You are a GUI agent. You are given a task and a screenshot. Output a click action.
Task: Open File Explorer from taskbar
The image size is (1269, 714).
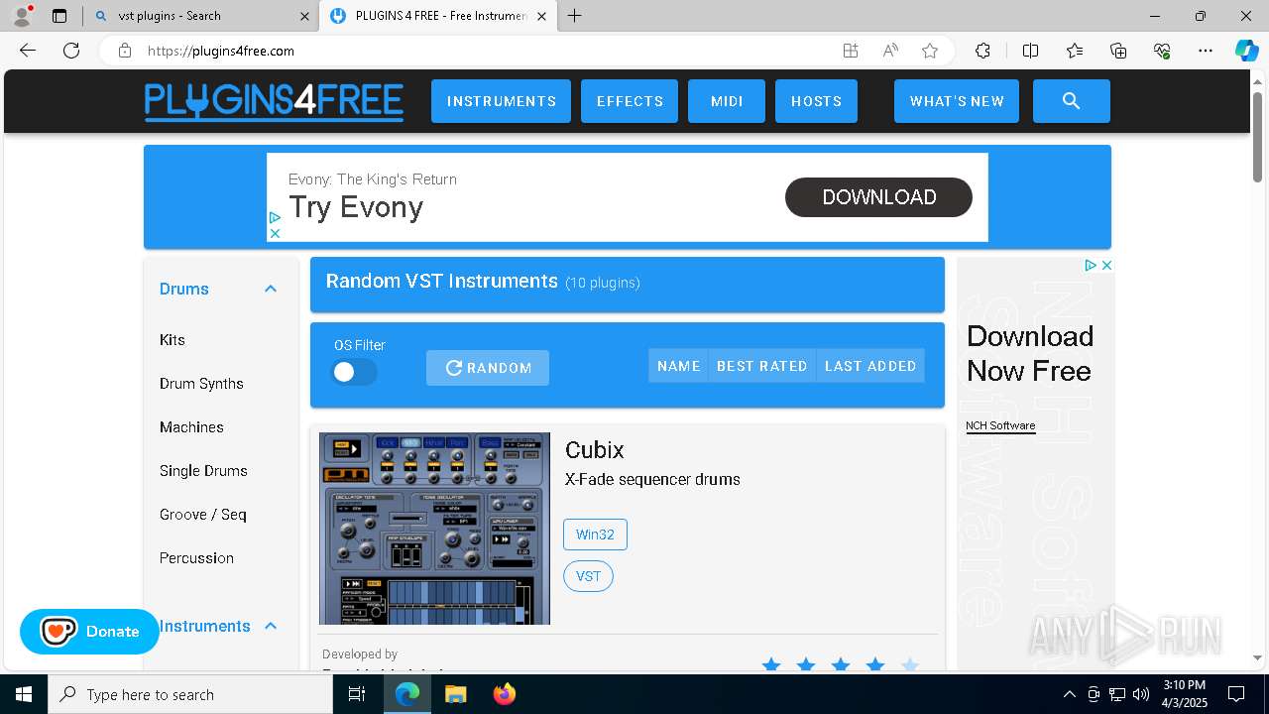click(456, 694)
